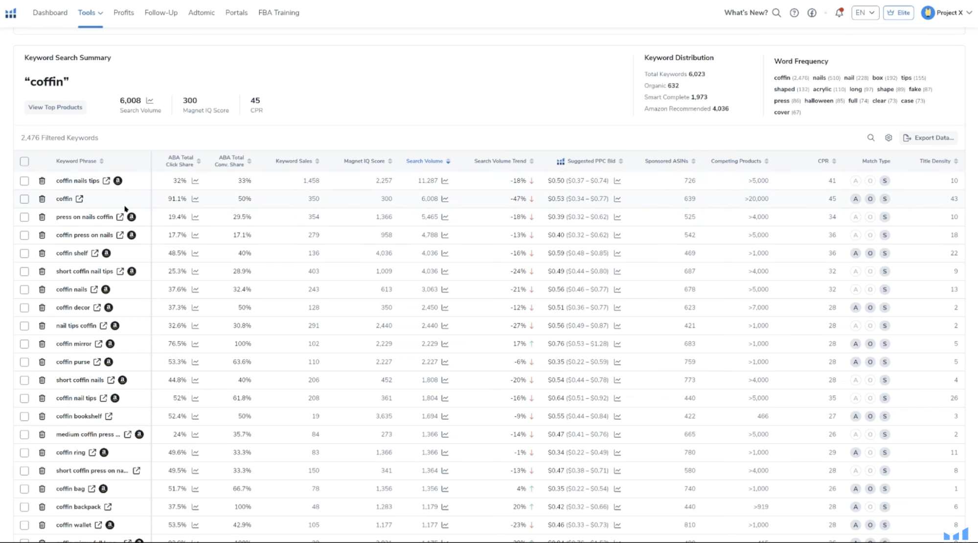Sort by Search Volume column
978x543 pixels.
(x=428, y=161)
